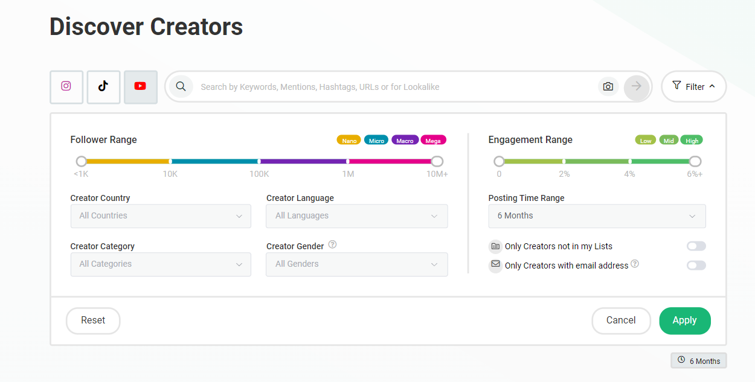Expand the Creator Language selector
Screen dimensions: 755x382
tap(356, 215)
